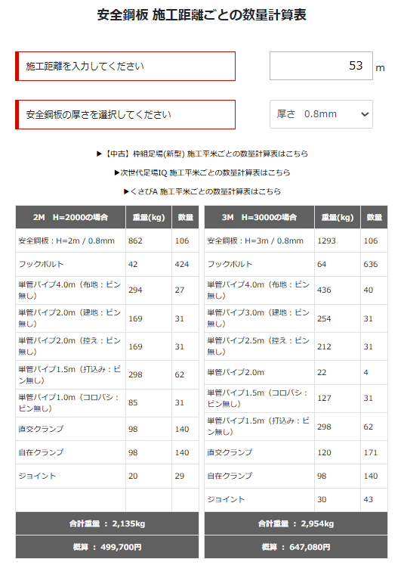The image size is (404, 568).
Task: Click the 施工距離を入力してください label box
Action: click(125, 66)
